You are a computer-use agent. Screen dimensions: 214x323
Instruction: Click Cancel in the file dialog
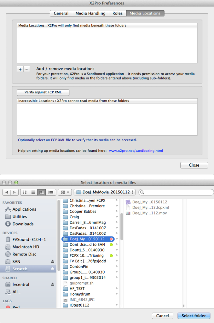[163, 316]
